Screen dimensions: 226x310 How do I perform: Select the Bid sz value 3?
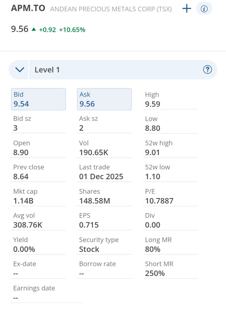(15, 128)
